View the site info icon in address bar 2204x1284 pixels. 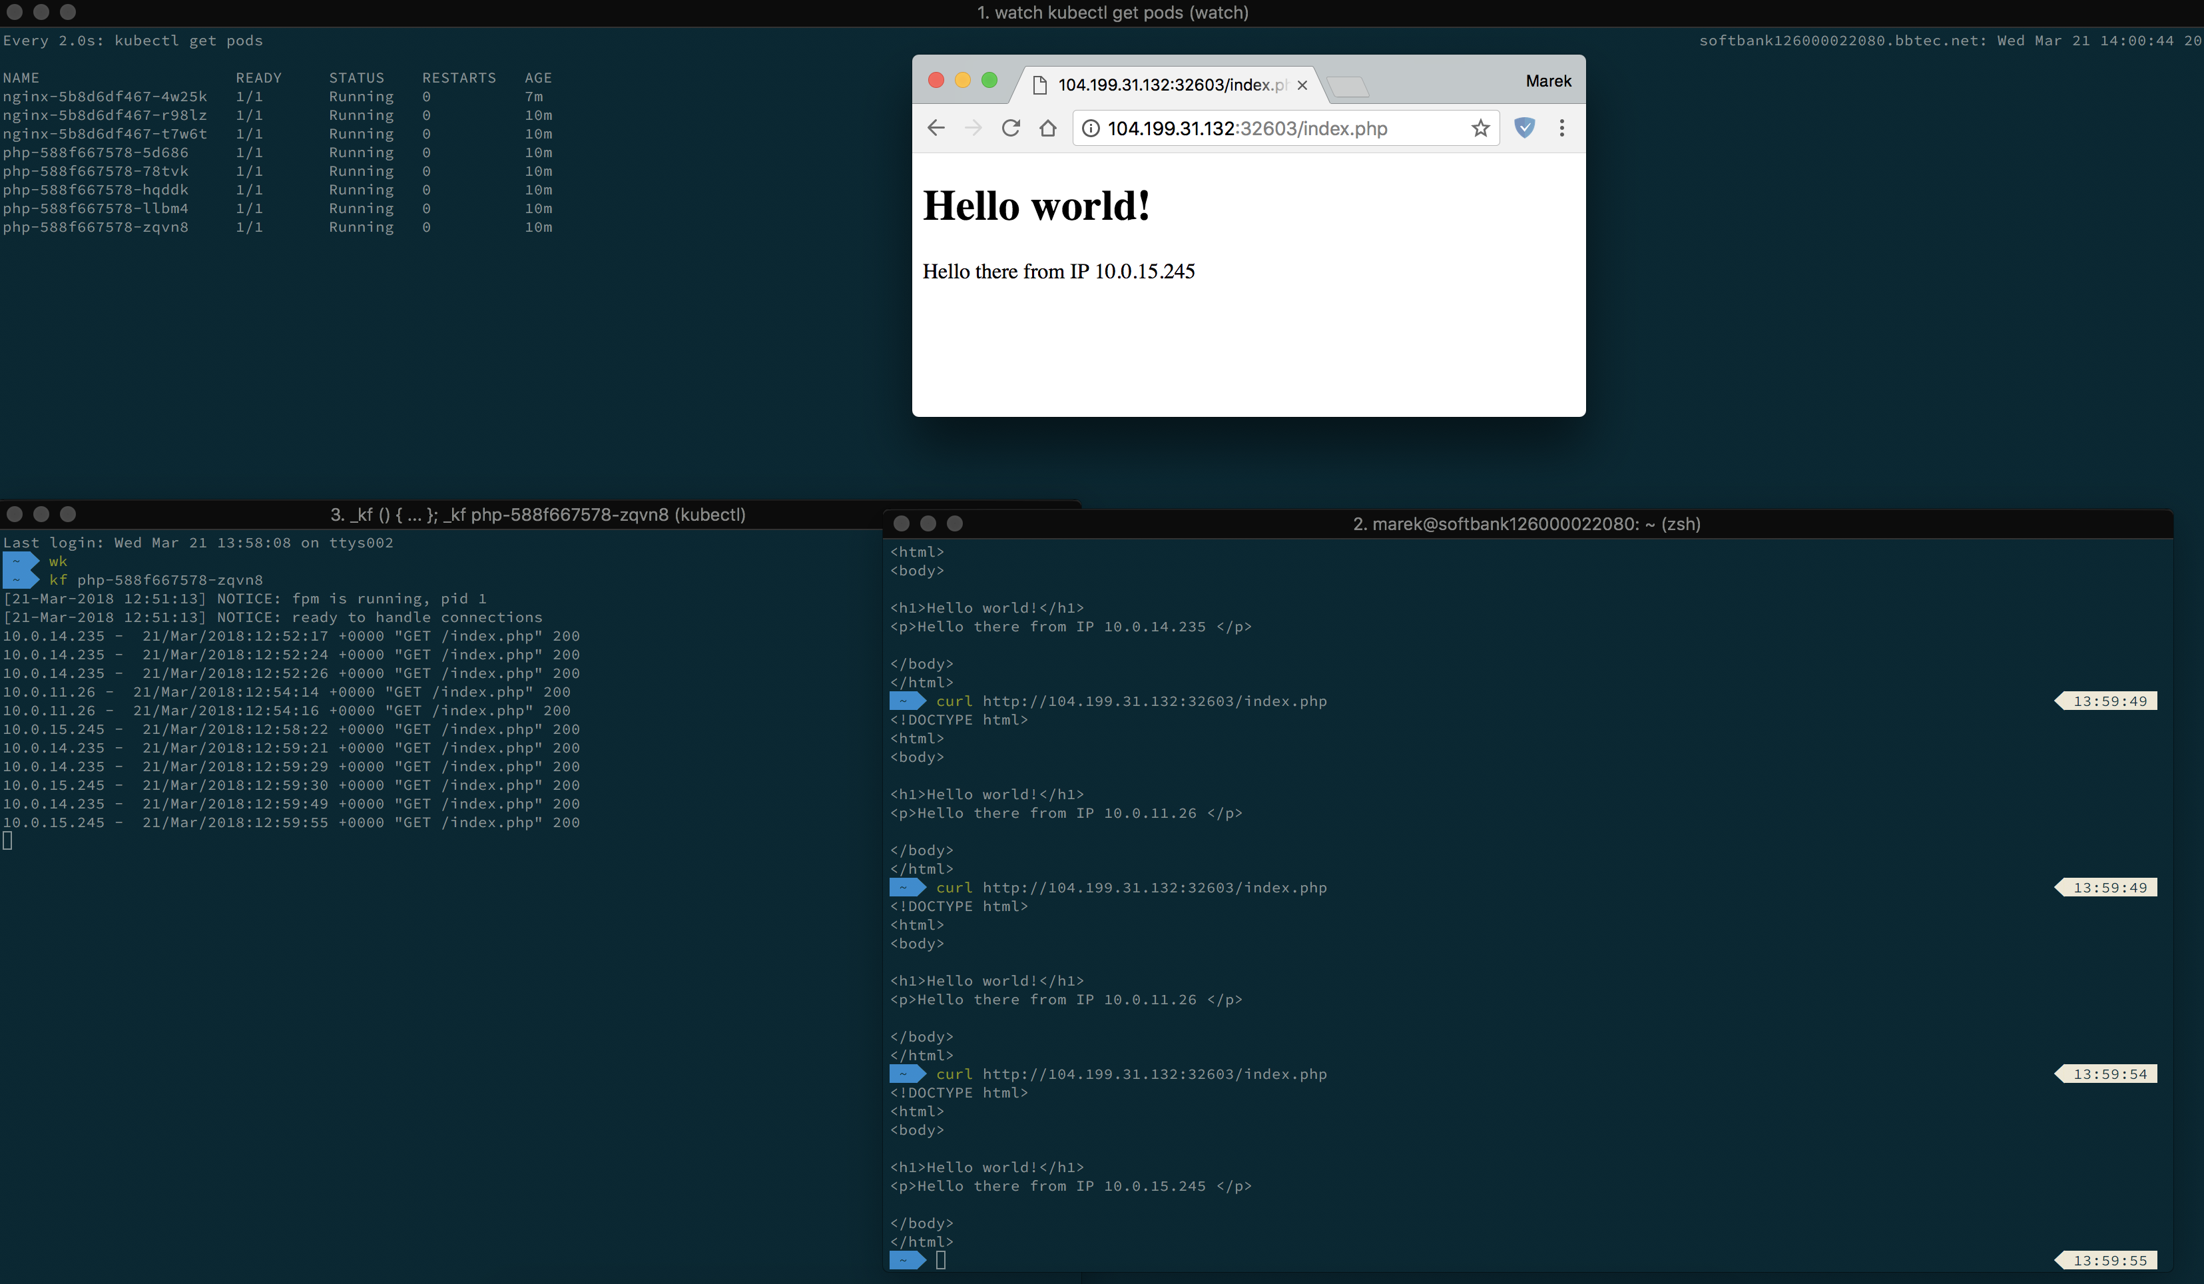point(1091,129)
